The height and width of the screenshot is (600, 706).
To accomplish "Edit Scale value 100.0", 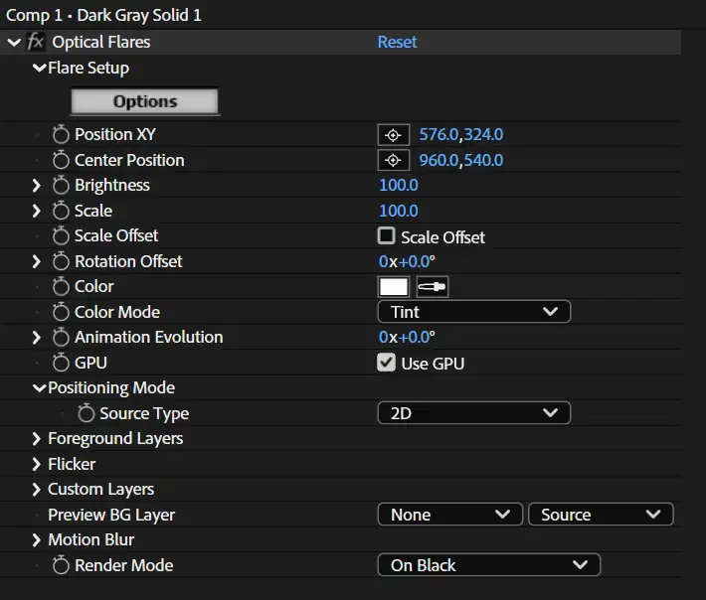I will click(x=399, y=211).
